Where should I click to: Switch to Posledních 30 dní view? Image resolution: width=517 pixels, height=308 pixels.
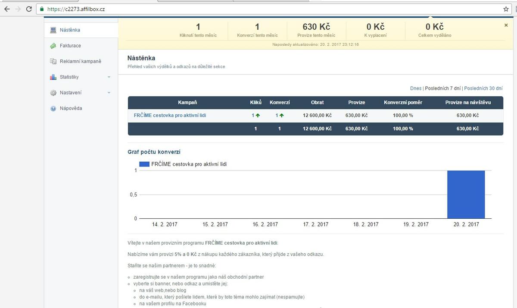click(x=483, y=88)
